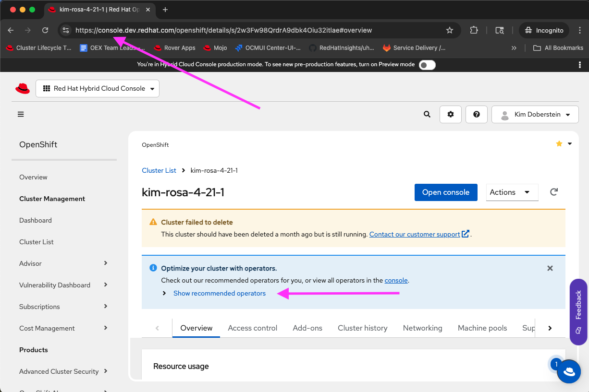Expand the Vulnerability Dashboard section
Viewport: 589px width, 392px height.
[x=63, y=285]
